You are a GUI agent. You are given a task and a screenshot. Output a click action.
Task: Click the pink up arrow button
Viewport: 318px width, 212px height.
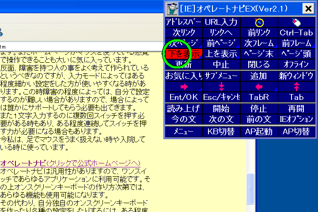pyautogui.click(x=296, y=87)
